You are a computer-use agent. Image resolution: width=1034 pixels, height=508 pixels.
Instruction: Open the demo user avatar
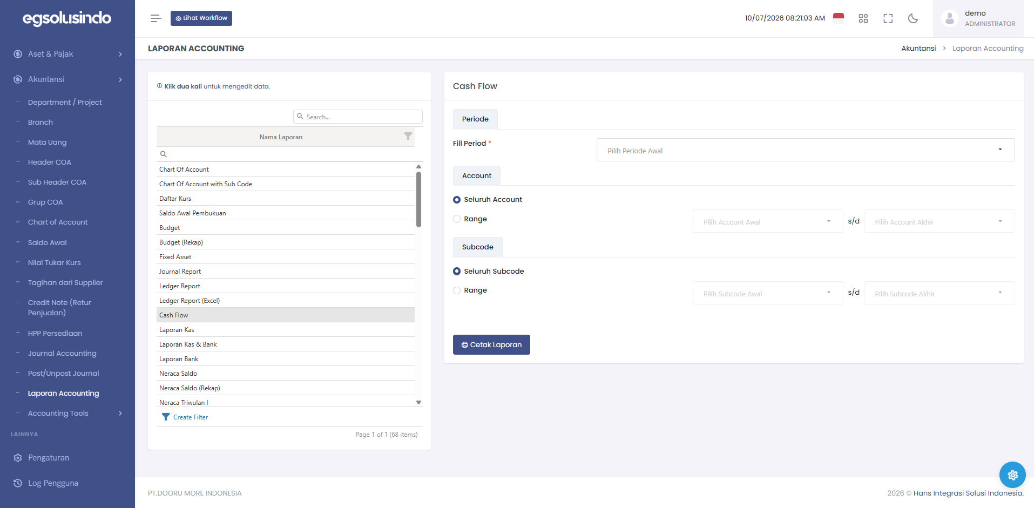tap(949, 18)
